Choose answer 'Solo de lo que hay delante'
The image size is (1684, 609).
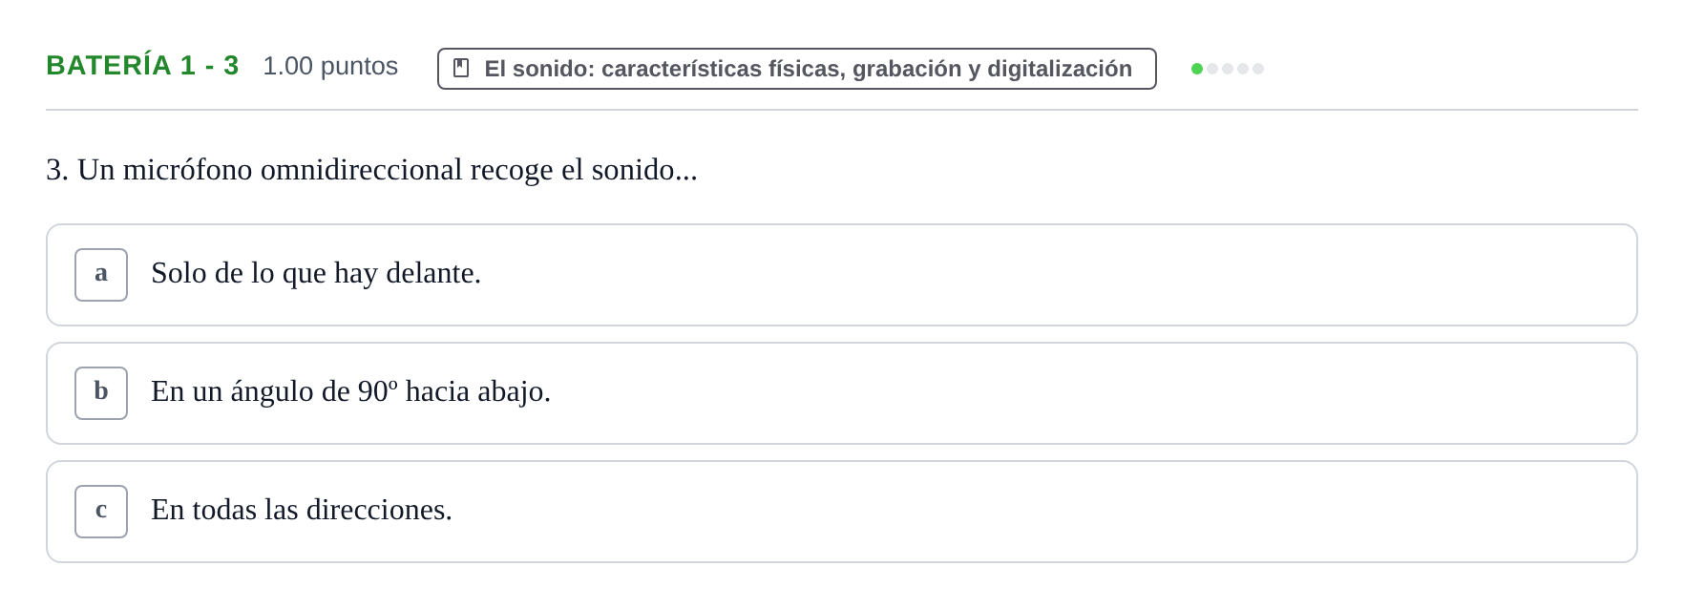316,274
